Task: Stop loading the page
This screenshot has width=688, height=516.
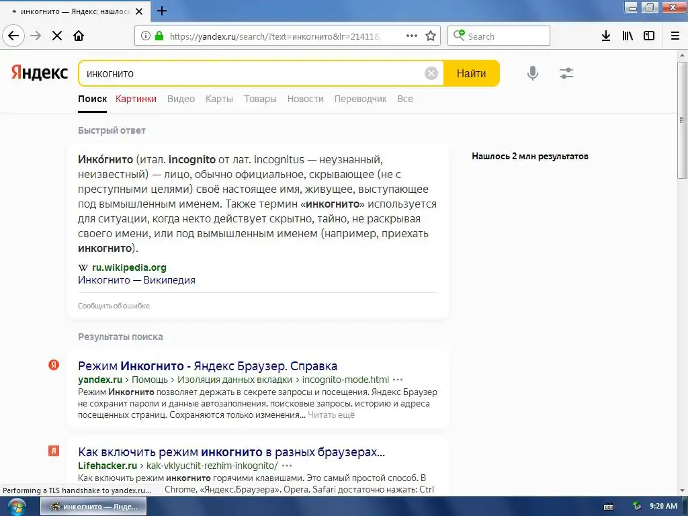Action: coord(57,36)
